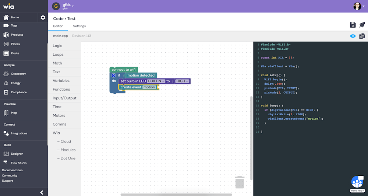
Task: Click the Places sidebar icon
Action: [x=6, y=44]
